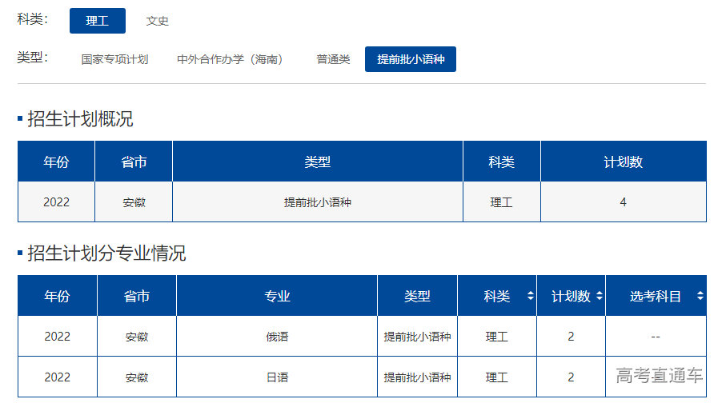Sort by the 选考科目 column arrows
Viewport: 726px width, 407px height.
700,296
